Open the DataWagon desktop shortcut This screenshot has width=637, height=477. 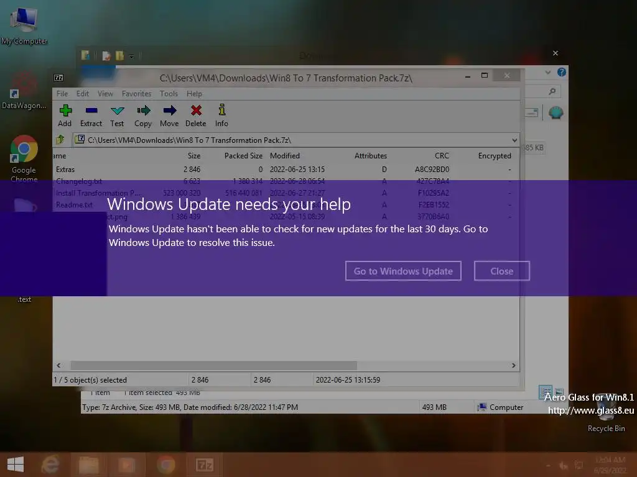pos(24,91)
